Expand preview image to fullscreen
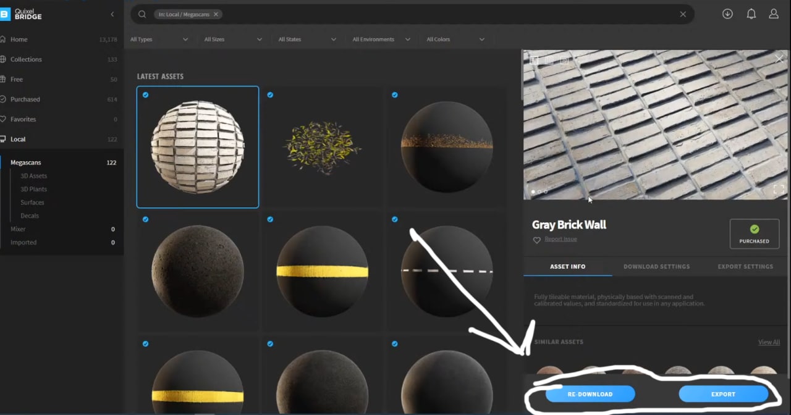791x415 pixels. (x=779, y=190)
